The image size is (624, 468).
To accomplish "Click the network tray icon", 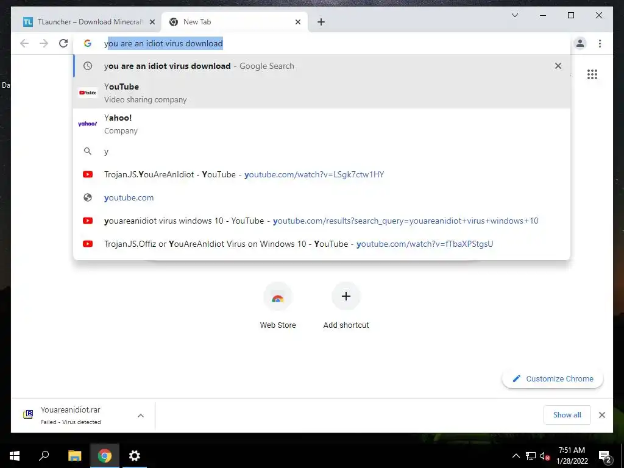I will tap(531, 456).
